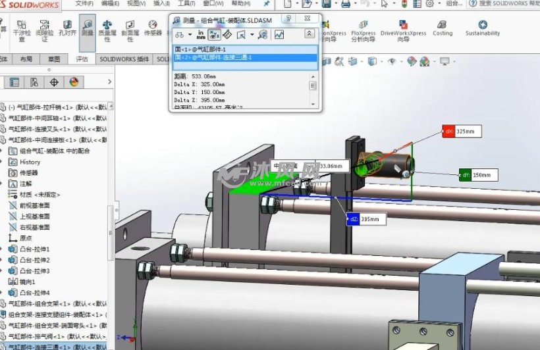Open projected-on dropdown arrow in Measure dialog
540x350 pixels.
(x=252, y=35)
